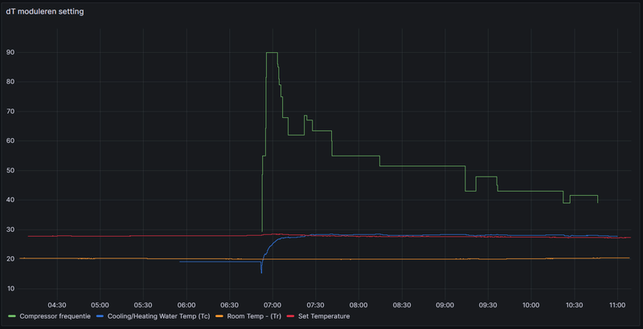Screen dimensions: 643x329
Task: Click the 90 y-axis value
Action: [x=10, y=52]
